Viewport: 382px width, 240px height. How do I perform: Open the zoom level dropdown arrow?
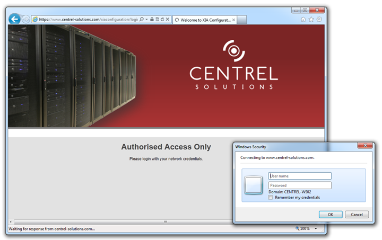point(316,228)
